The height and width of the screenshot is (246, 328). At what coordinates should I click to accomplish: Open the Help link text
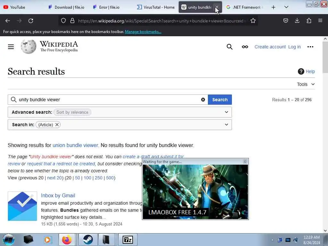[x=310, y=71]
